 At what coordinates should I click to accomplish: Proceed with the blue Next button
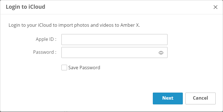[x=168, y=98]
